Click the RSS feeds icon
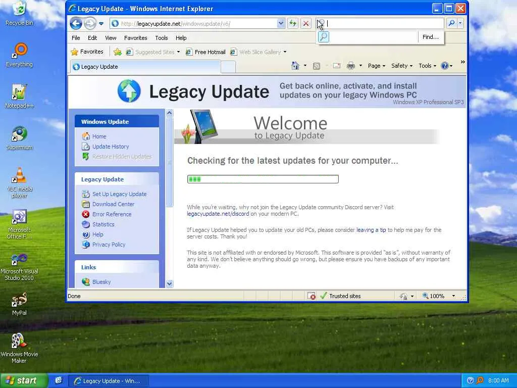Image resolution: width=517 pixels, height=388 pixels. tap(317, 66)
